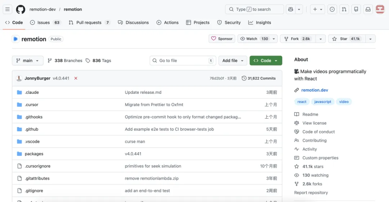Click the failed checks red X icon
Screen dimensions: 389x202
[x=76, y=78]
